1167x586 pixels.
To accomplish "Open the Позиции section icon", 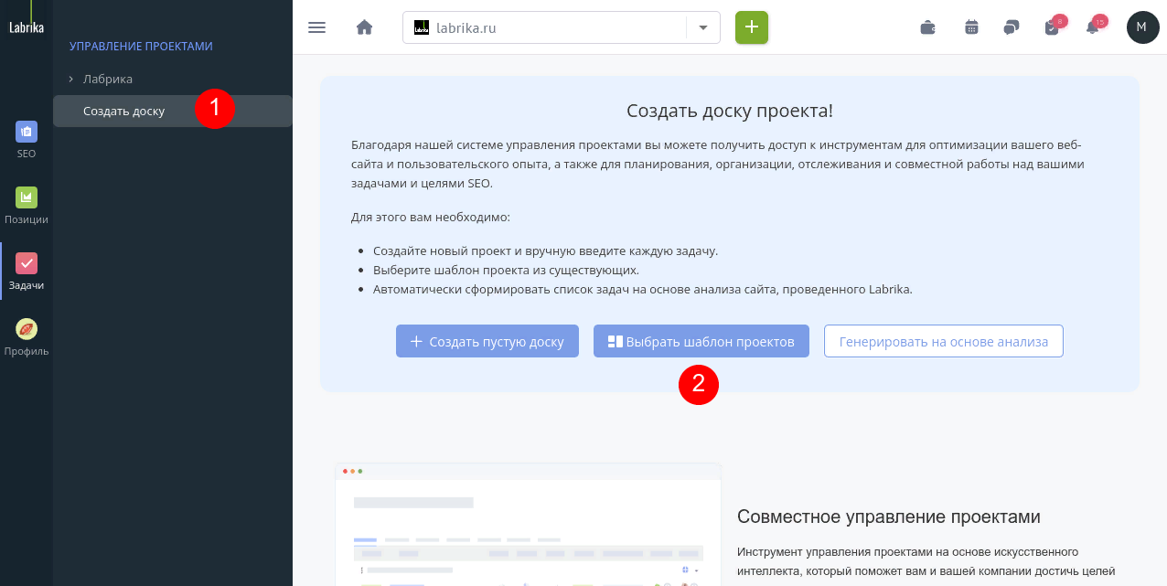I will [x=26, y=197].
